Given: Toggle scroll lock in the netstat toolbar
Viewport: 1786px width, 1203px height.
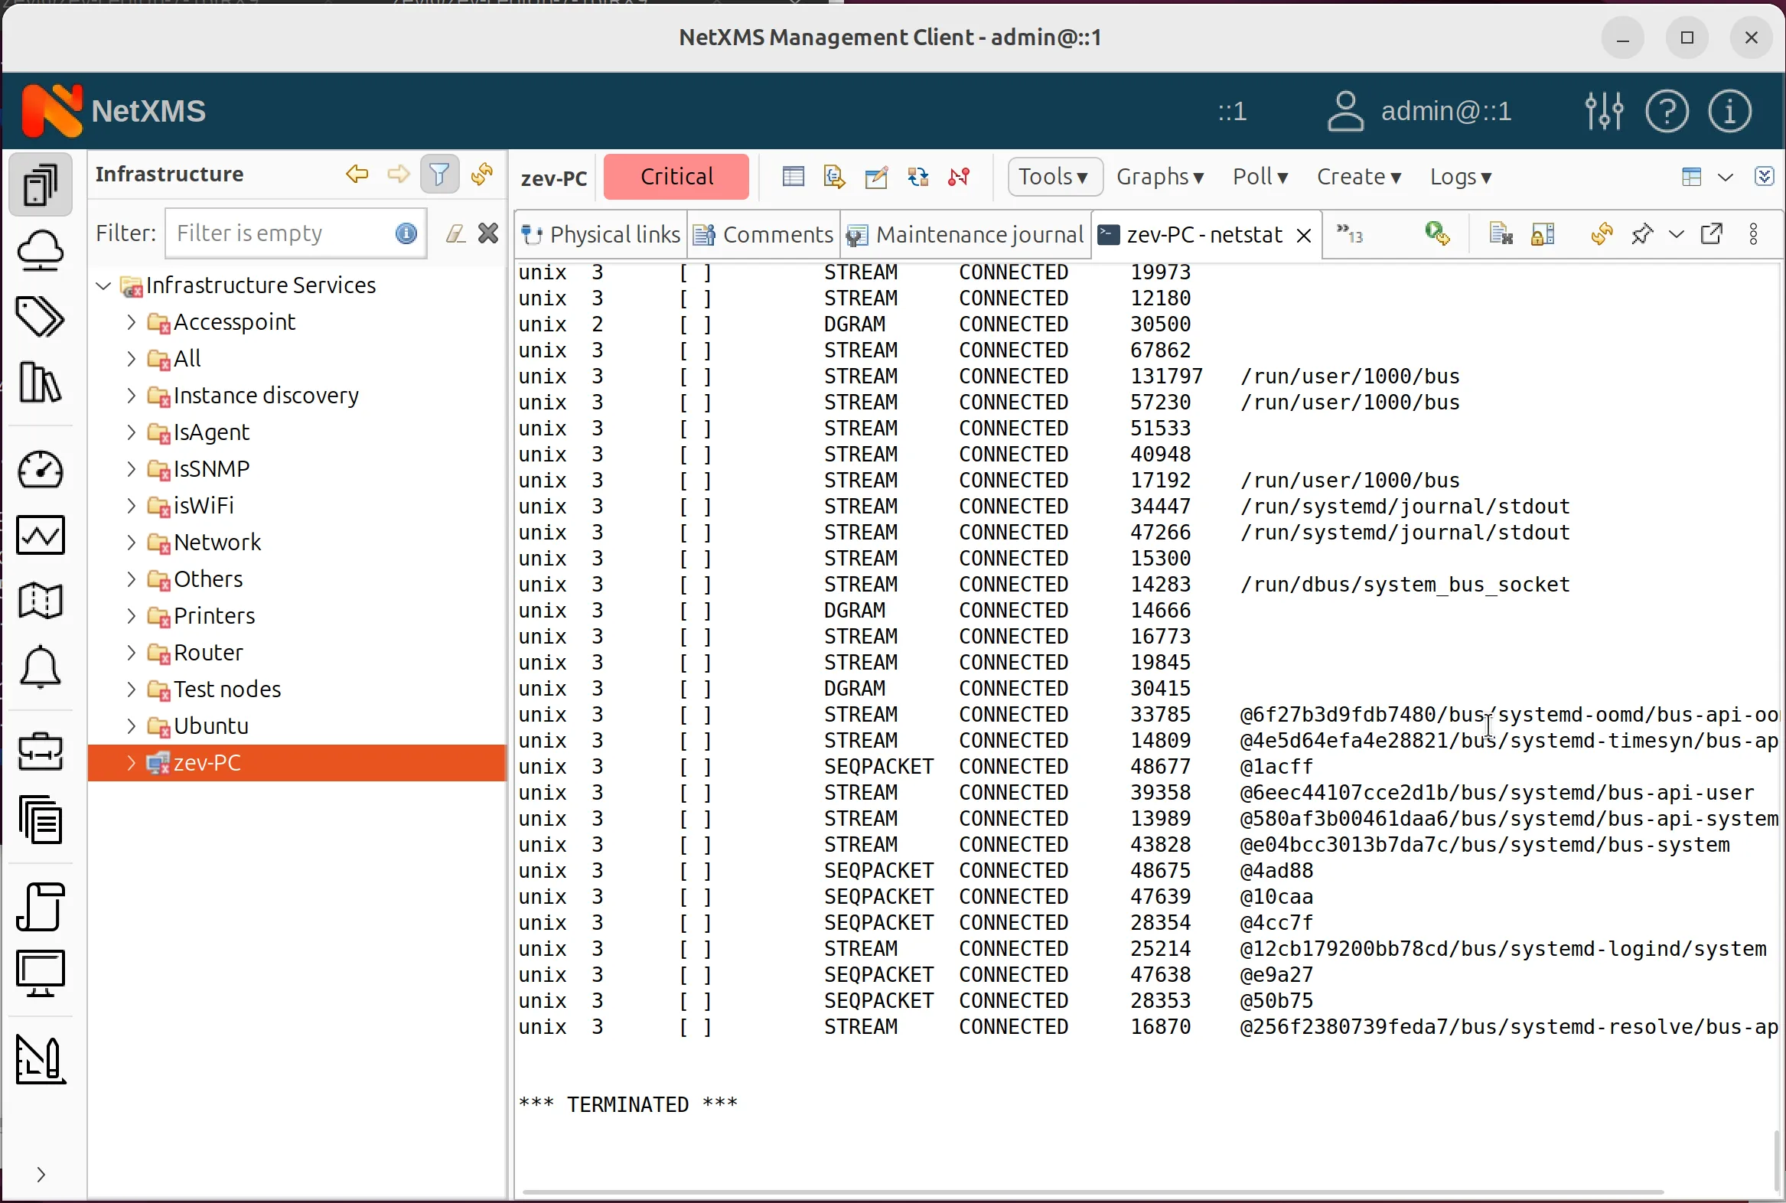Looking at the screenshot, I should 1543,234.
